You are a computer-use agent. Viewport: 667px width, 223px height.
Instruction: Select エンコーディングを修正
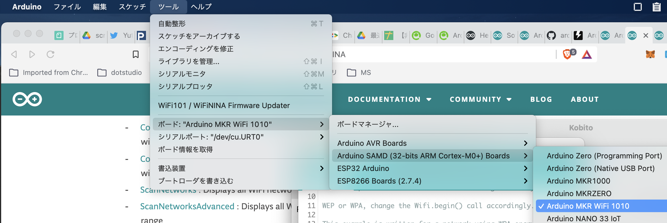[241, 49]
